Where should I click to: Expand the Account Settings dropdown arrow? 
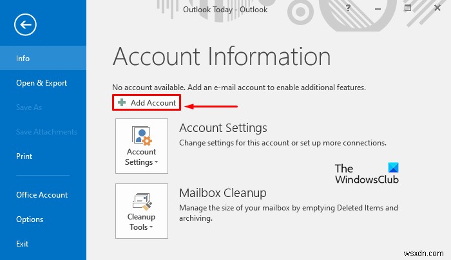pos(157,163)
